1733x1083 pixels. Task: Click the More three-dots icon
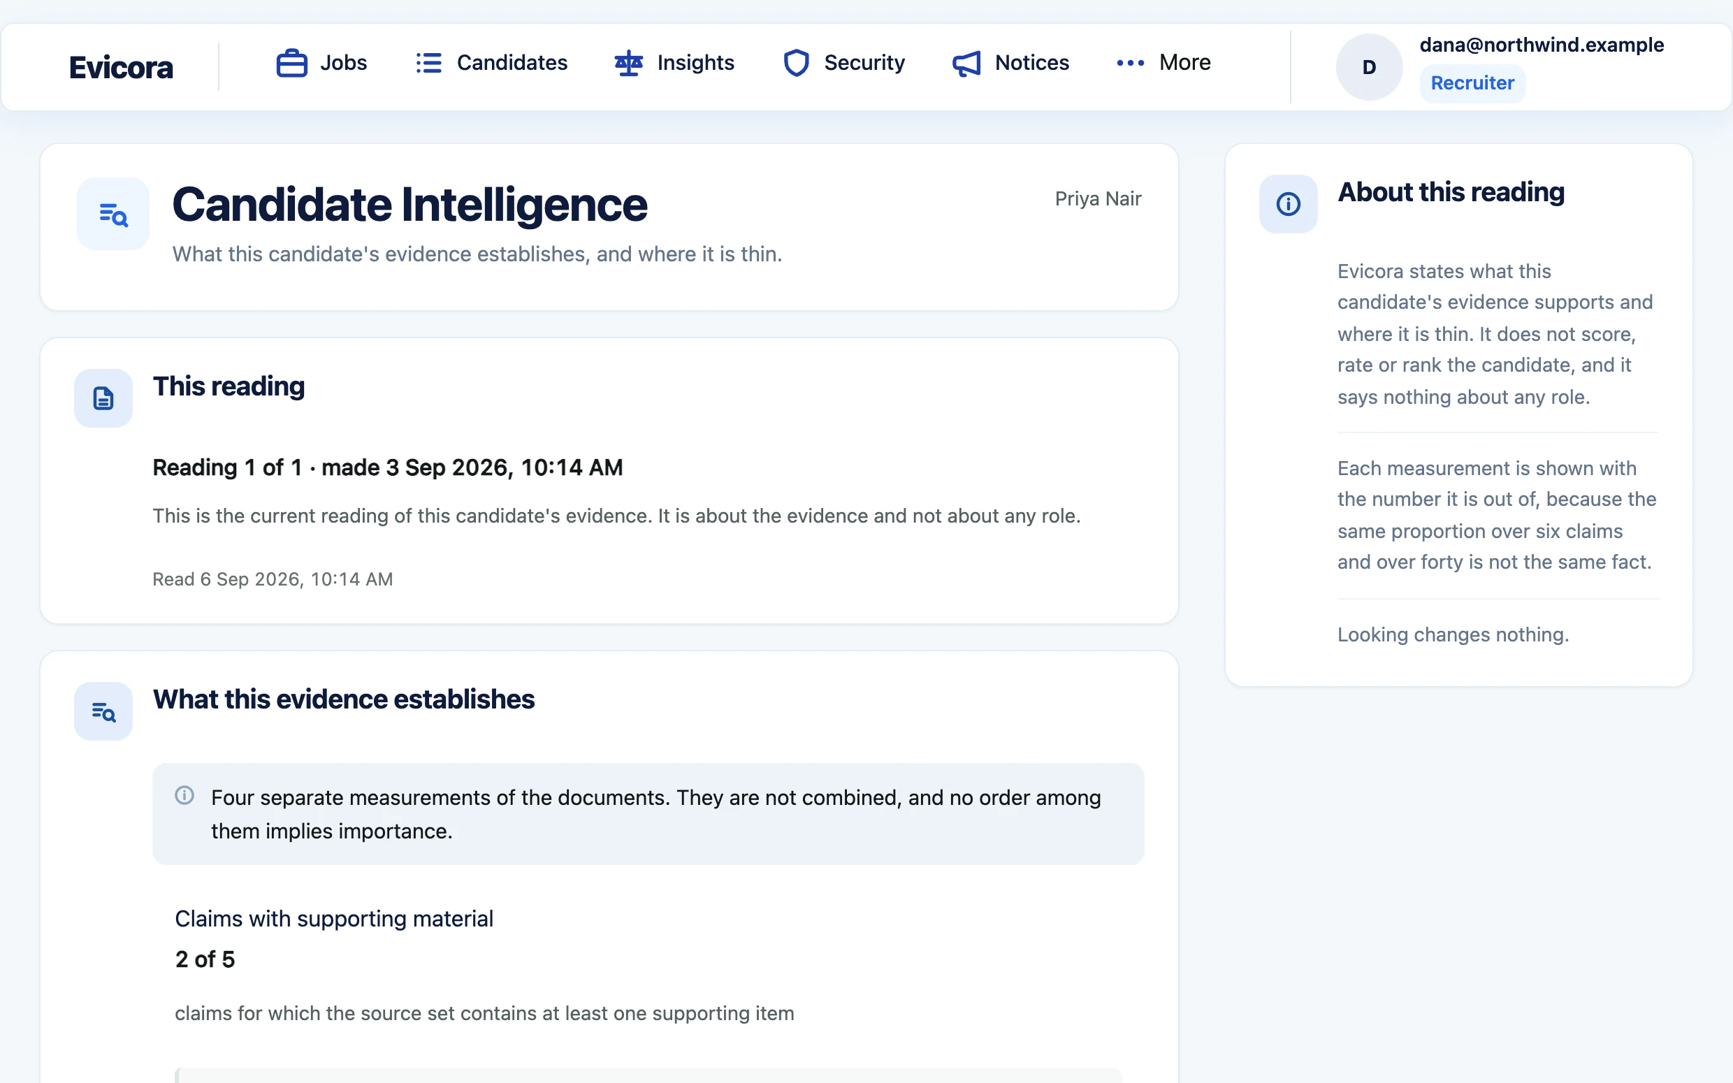(x=1130, y=63)
